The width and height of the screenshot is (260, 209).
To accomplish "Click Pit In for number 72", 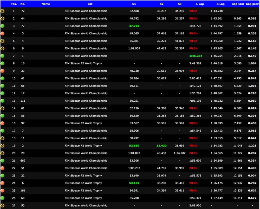I will coord(193,11).
